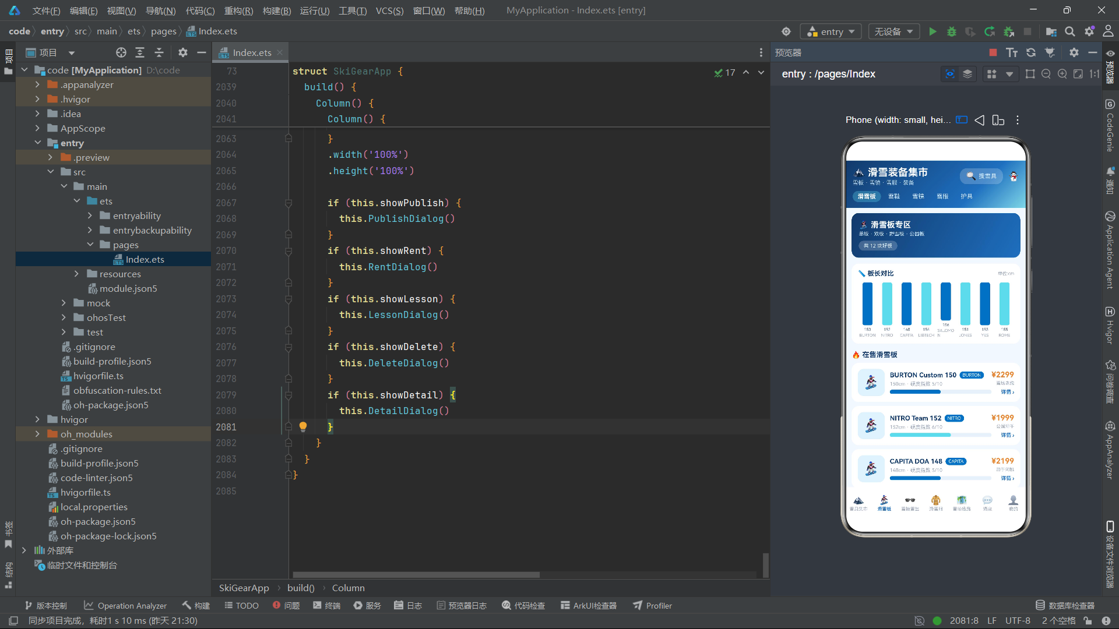Open the 文件(F) menu
The height and width of the screenshot is (629, 1119).
point(46,10)
